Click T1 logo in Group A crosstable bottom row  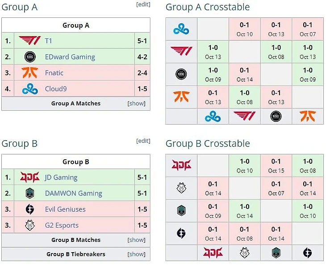244,116
